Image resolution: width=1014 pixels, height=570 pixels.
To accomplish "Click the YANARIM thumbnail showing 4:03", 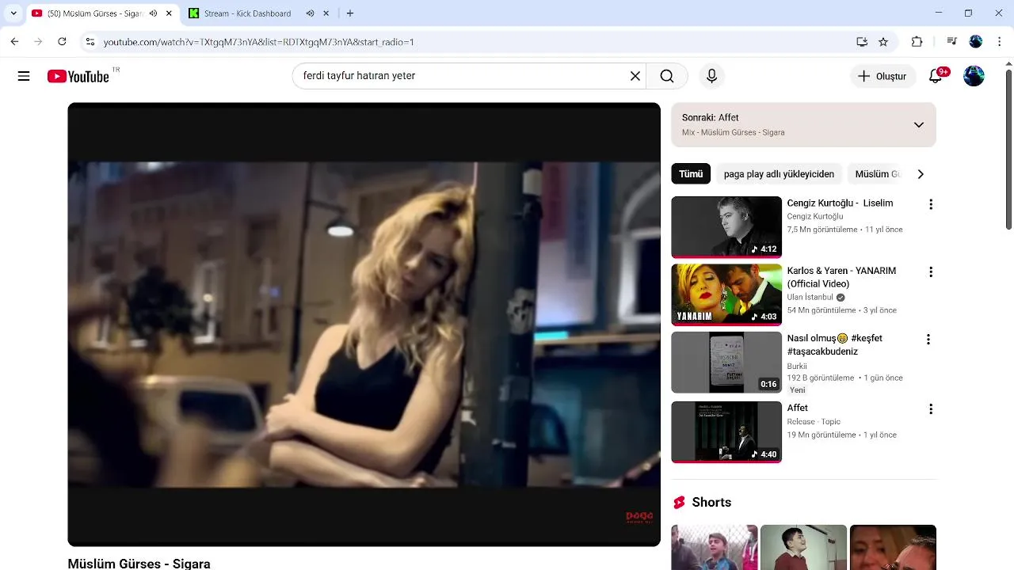I will 726,294.
